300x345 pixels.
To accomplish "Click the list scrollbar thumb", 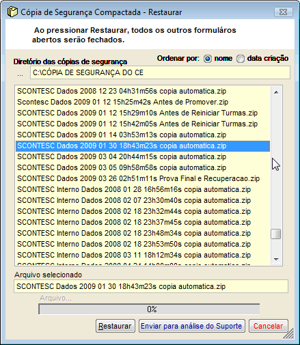I will click(276, 234).
